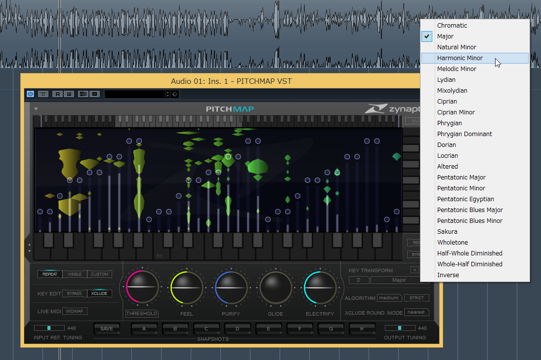Recall snapshot F
Viewport: 541px width, 360px height.
pyautogui.click(x=299, y=328)
